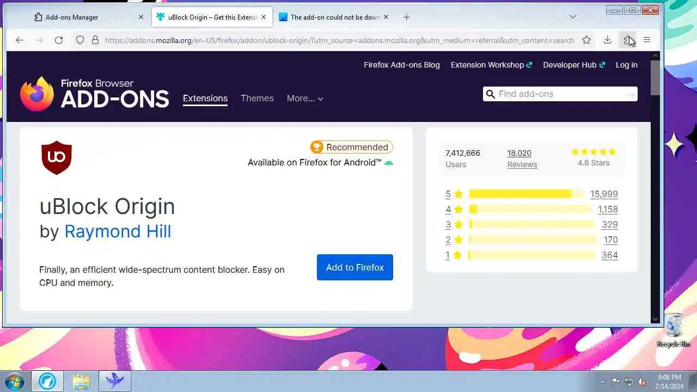This screenshot has width=697, height=392.
Task: Click the 4.8 Stars rating summary
Action: tap(594, 158)
